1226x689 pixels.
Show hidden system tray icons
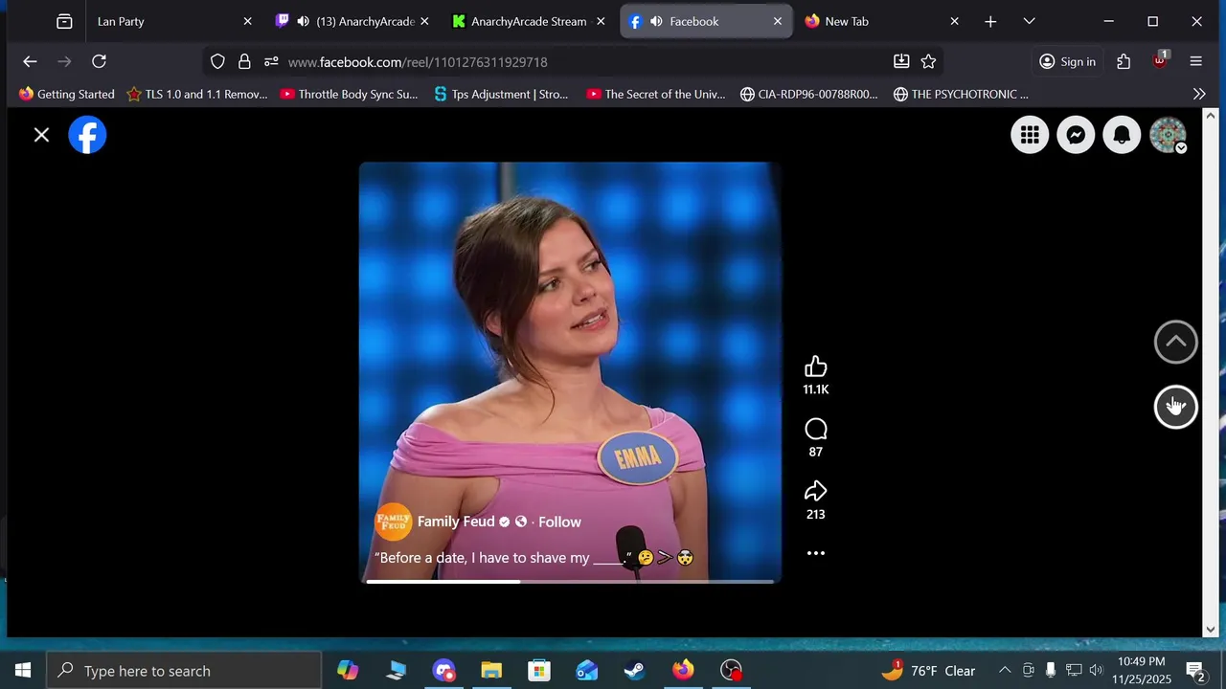[x=1005, y=670]
